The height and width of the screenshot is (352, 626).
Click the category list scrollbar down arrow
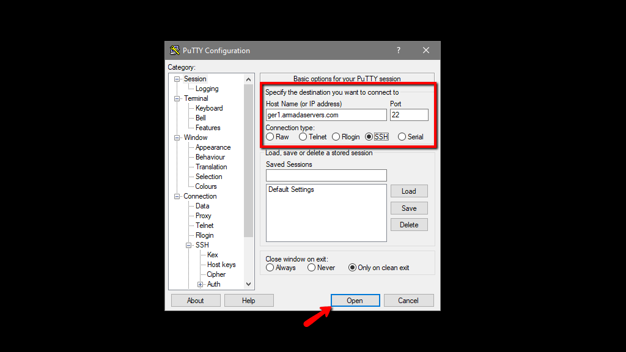(248, 284)
